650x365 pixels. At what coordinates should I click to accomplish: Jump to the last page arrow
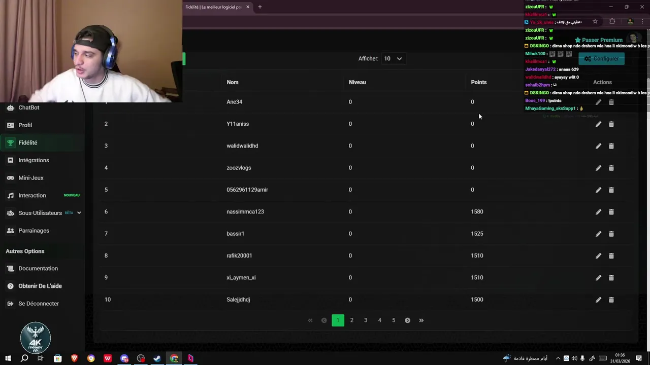421,320
